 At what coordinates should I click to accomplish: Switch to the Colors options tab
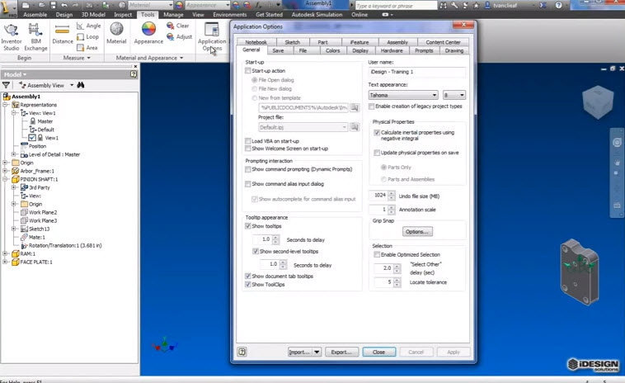point(332,50)
